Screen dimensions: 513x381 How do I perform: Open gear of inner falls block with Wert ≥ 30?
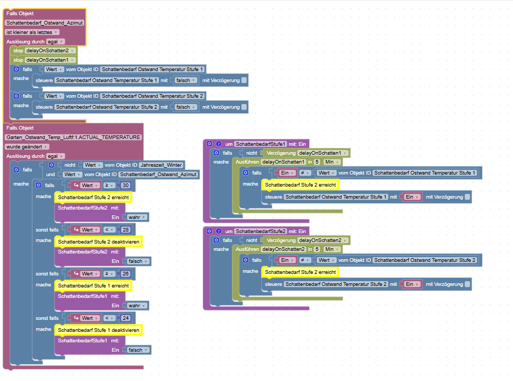click(x=38, y=185)
